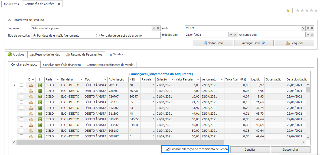Open Conciliar com título financeiro tab
The width and height of the screenshot is (320, 155).
click(62, 65)
